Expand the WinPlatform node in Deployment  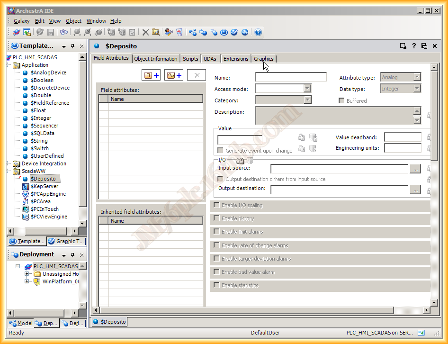27,281
